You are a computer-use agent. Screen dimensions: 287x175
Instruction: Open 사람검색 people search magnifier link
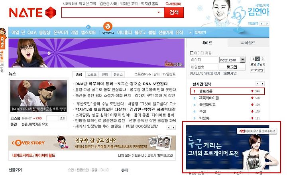click(173, 4)
